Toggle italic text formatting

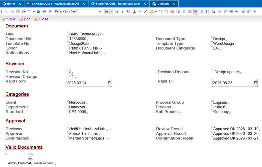click(122, 11)
